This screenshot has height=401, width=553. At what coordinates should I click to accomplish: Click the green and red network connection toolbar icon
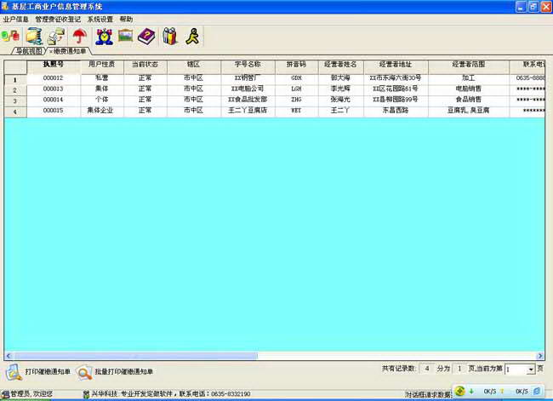coord(10,36)
